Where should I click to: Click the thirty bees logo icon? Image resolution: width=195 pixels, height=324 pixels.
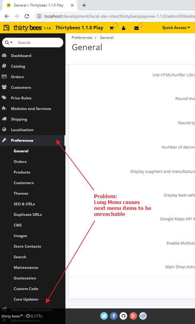pyautogui.click(x=6, y=28)
